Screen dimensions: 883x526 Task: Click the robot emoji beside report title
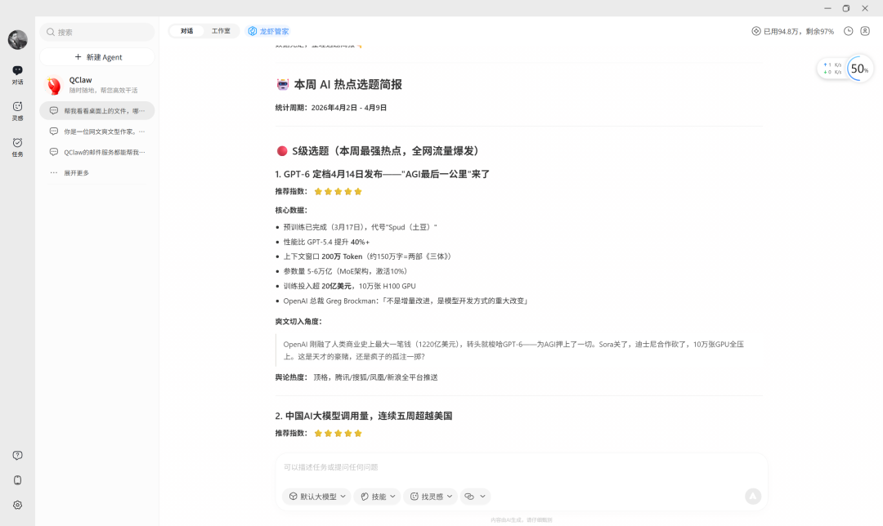pyautogui.click(x=283, y=84)
